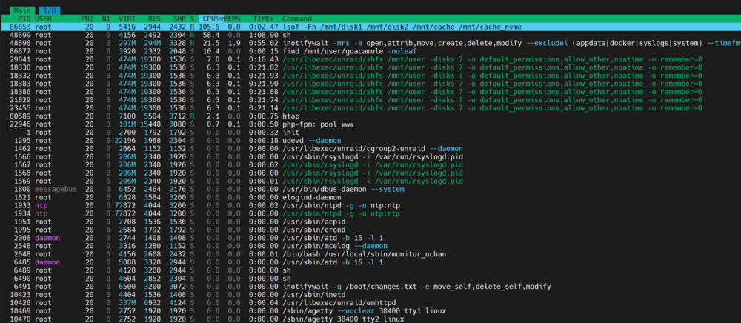The image size is (741, 323).
Task: Select the find /mnt/user/guacamole process
Action: (370, 51)
